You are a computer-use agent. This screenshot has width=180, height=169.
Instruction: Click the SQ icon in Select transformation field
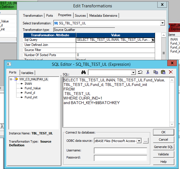click(56, 23)
